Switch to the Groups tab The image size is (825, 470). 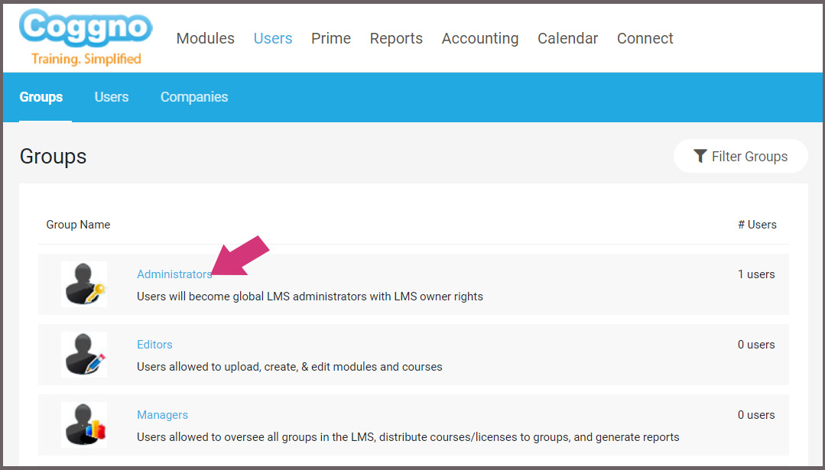[41, 97]
